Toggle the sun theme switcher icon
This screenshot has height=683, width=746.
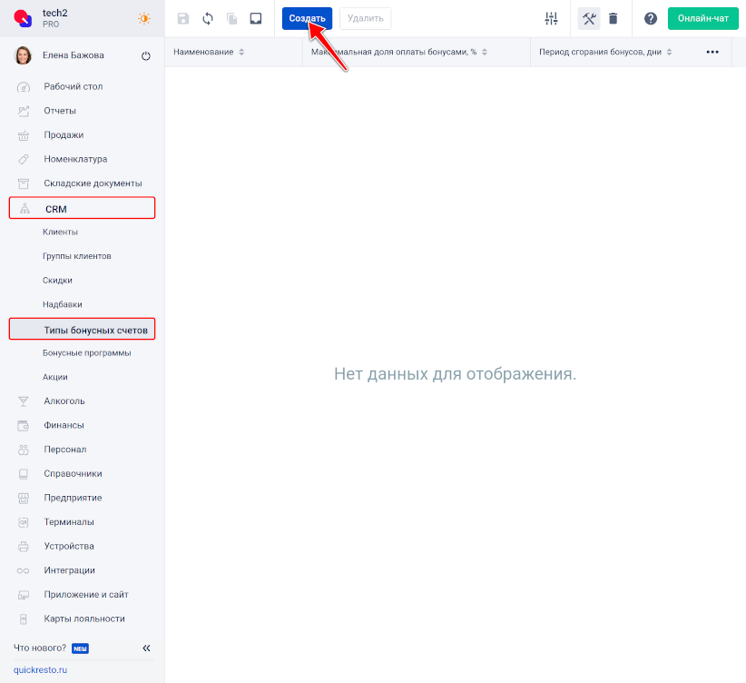[x=143, y=18]
